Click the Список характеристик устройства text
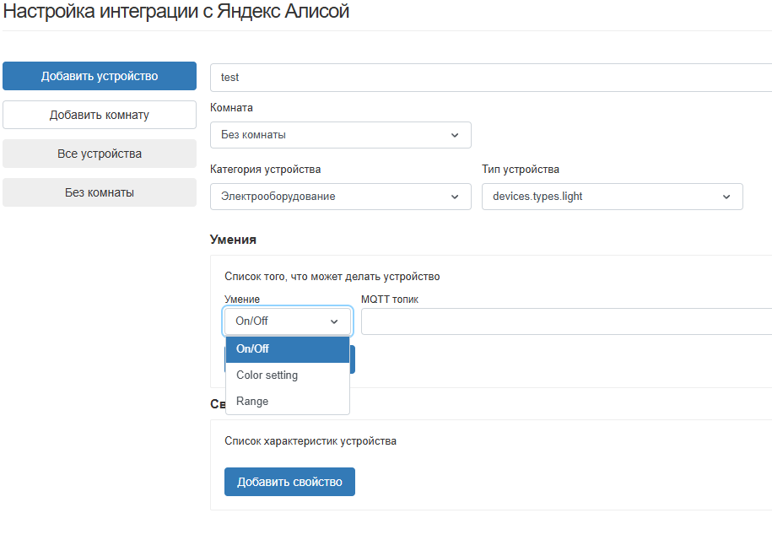The height and width of the screenshot is (540, 772). coord(310,441)
